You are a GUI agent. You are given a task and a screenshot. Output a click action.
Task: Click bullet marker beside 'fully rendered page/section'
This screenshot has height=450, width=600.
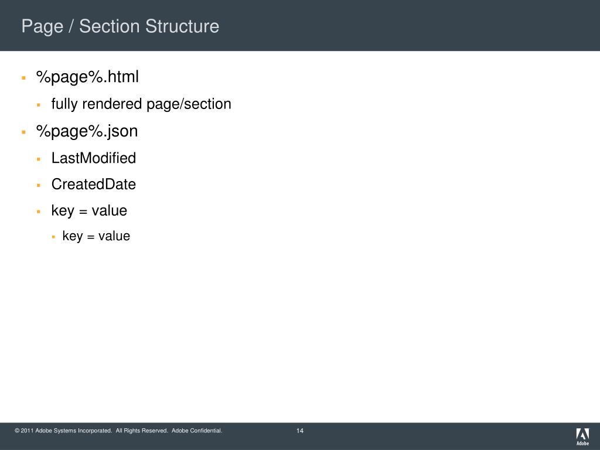(39, 104)
